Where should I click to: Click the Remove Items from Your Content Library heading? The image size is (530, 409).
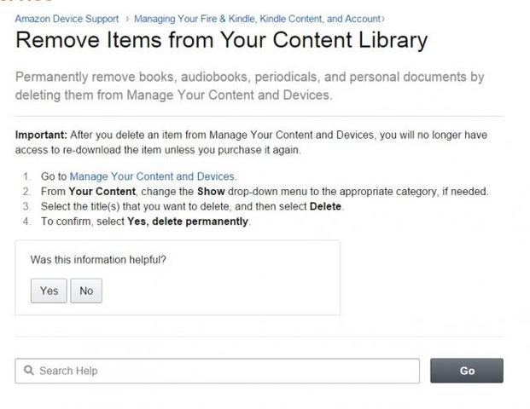pos(221,40)
